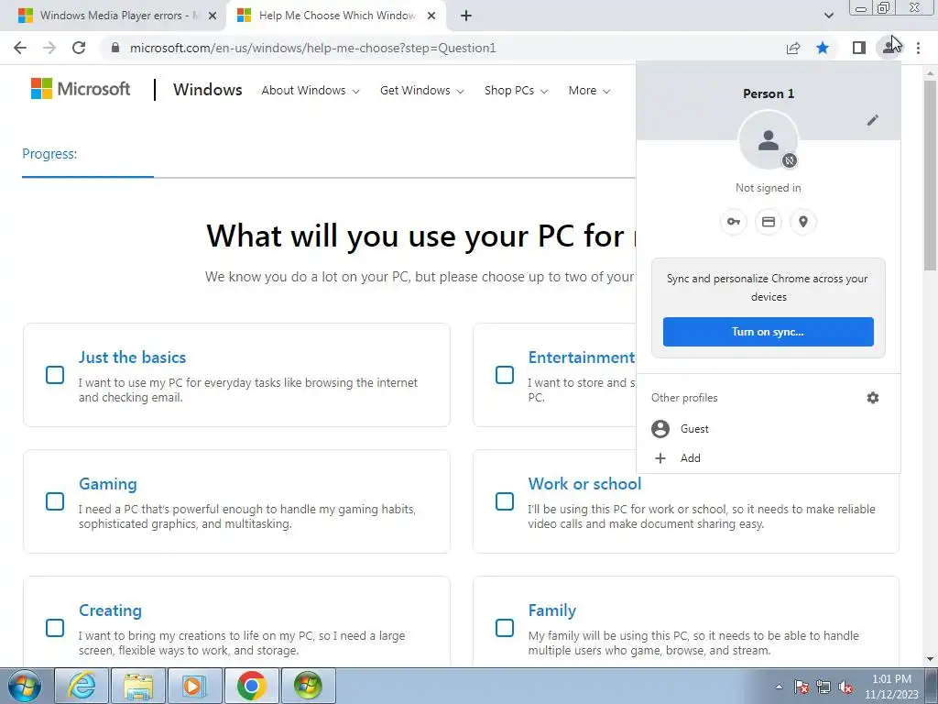
Task: Click the Microsoft logo
Action: (x=81, y=89)
